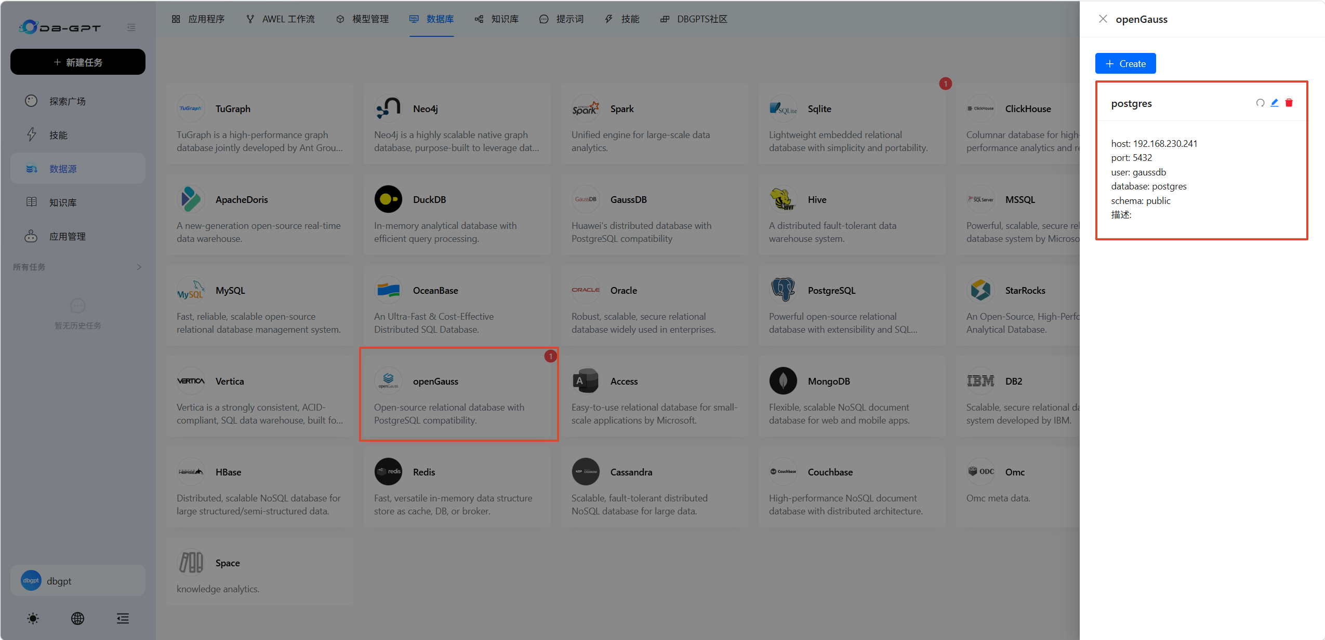Open the 模型管理 tab
The image size is (1325, 640).
[x=363, y=19]
